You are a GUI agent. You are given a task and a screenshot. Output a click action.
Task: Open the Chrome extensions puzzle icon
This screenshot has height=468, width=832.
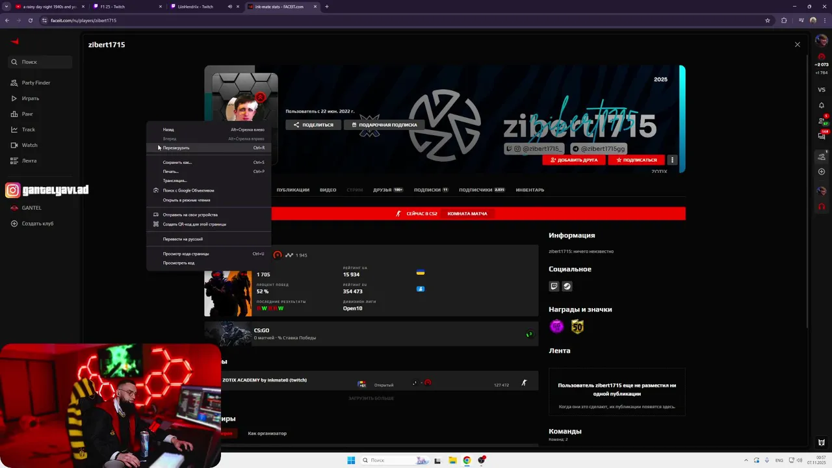(784, 20)
